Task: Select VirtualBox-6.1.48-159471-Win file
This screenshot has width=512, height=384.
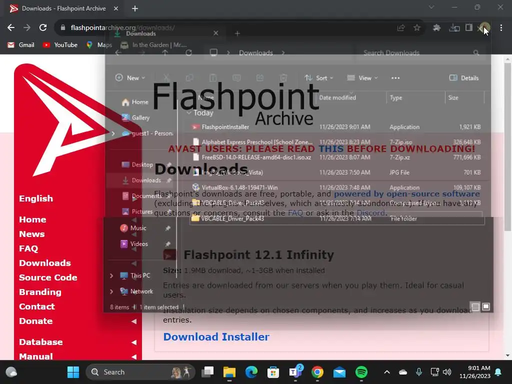Action: point(336,187)
